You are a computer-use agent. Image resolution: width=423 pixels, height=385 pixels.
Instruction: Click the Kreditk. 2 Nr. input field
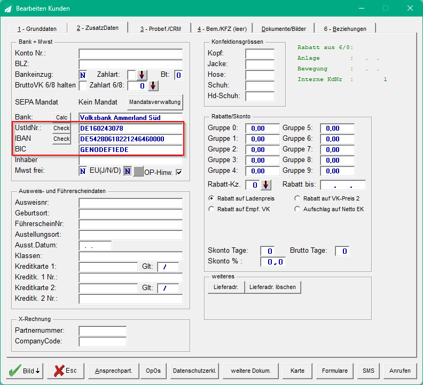tap(130, 299)
